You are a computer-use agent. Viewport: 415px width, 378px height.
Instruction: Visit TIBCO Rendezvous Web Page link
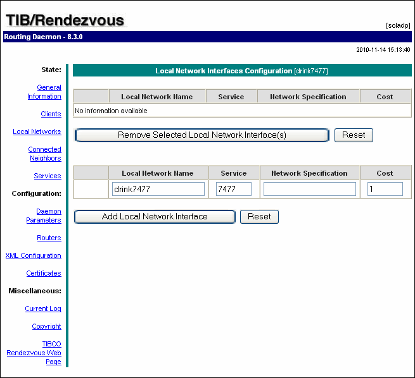pyautogui.click(x=34, y=353)
